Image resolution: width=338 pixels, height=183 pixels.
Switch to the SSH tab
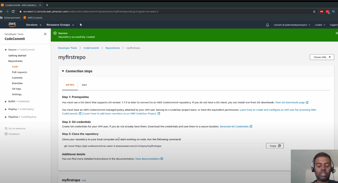[84, 85]
